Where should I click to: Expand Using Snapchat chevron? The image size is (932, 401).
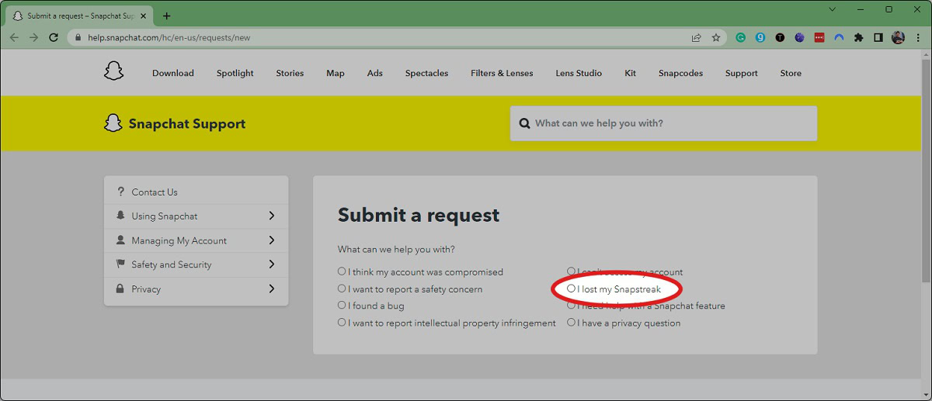(272, 216)
